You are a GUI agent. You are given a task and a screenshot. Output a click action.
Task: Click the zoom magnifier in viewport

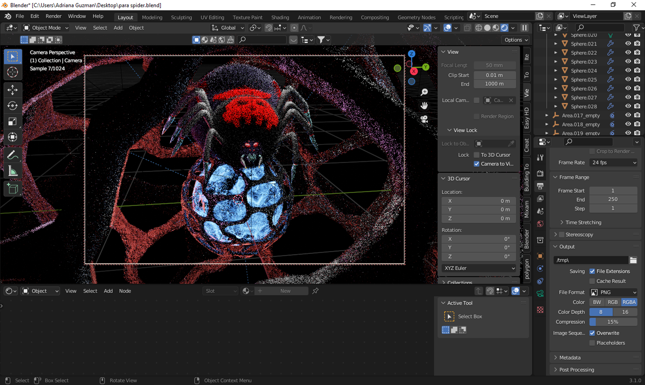(x=424, y=92)
